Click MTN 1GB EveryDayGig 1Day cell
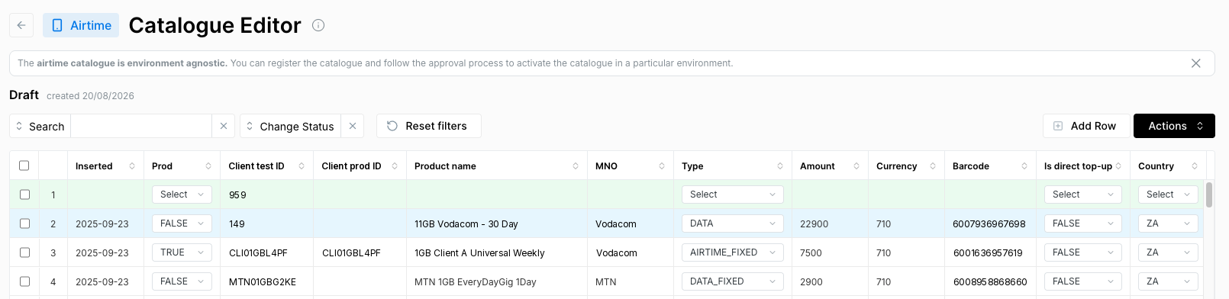The image size is (1229, 299). (497, 281)
